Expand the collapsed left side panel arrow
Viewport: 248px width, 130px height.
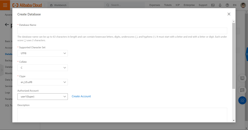point(2,70)
